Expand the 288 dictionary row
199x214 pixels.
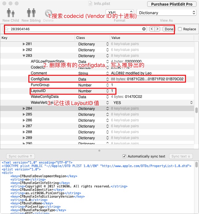click(24, 132)
